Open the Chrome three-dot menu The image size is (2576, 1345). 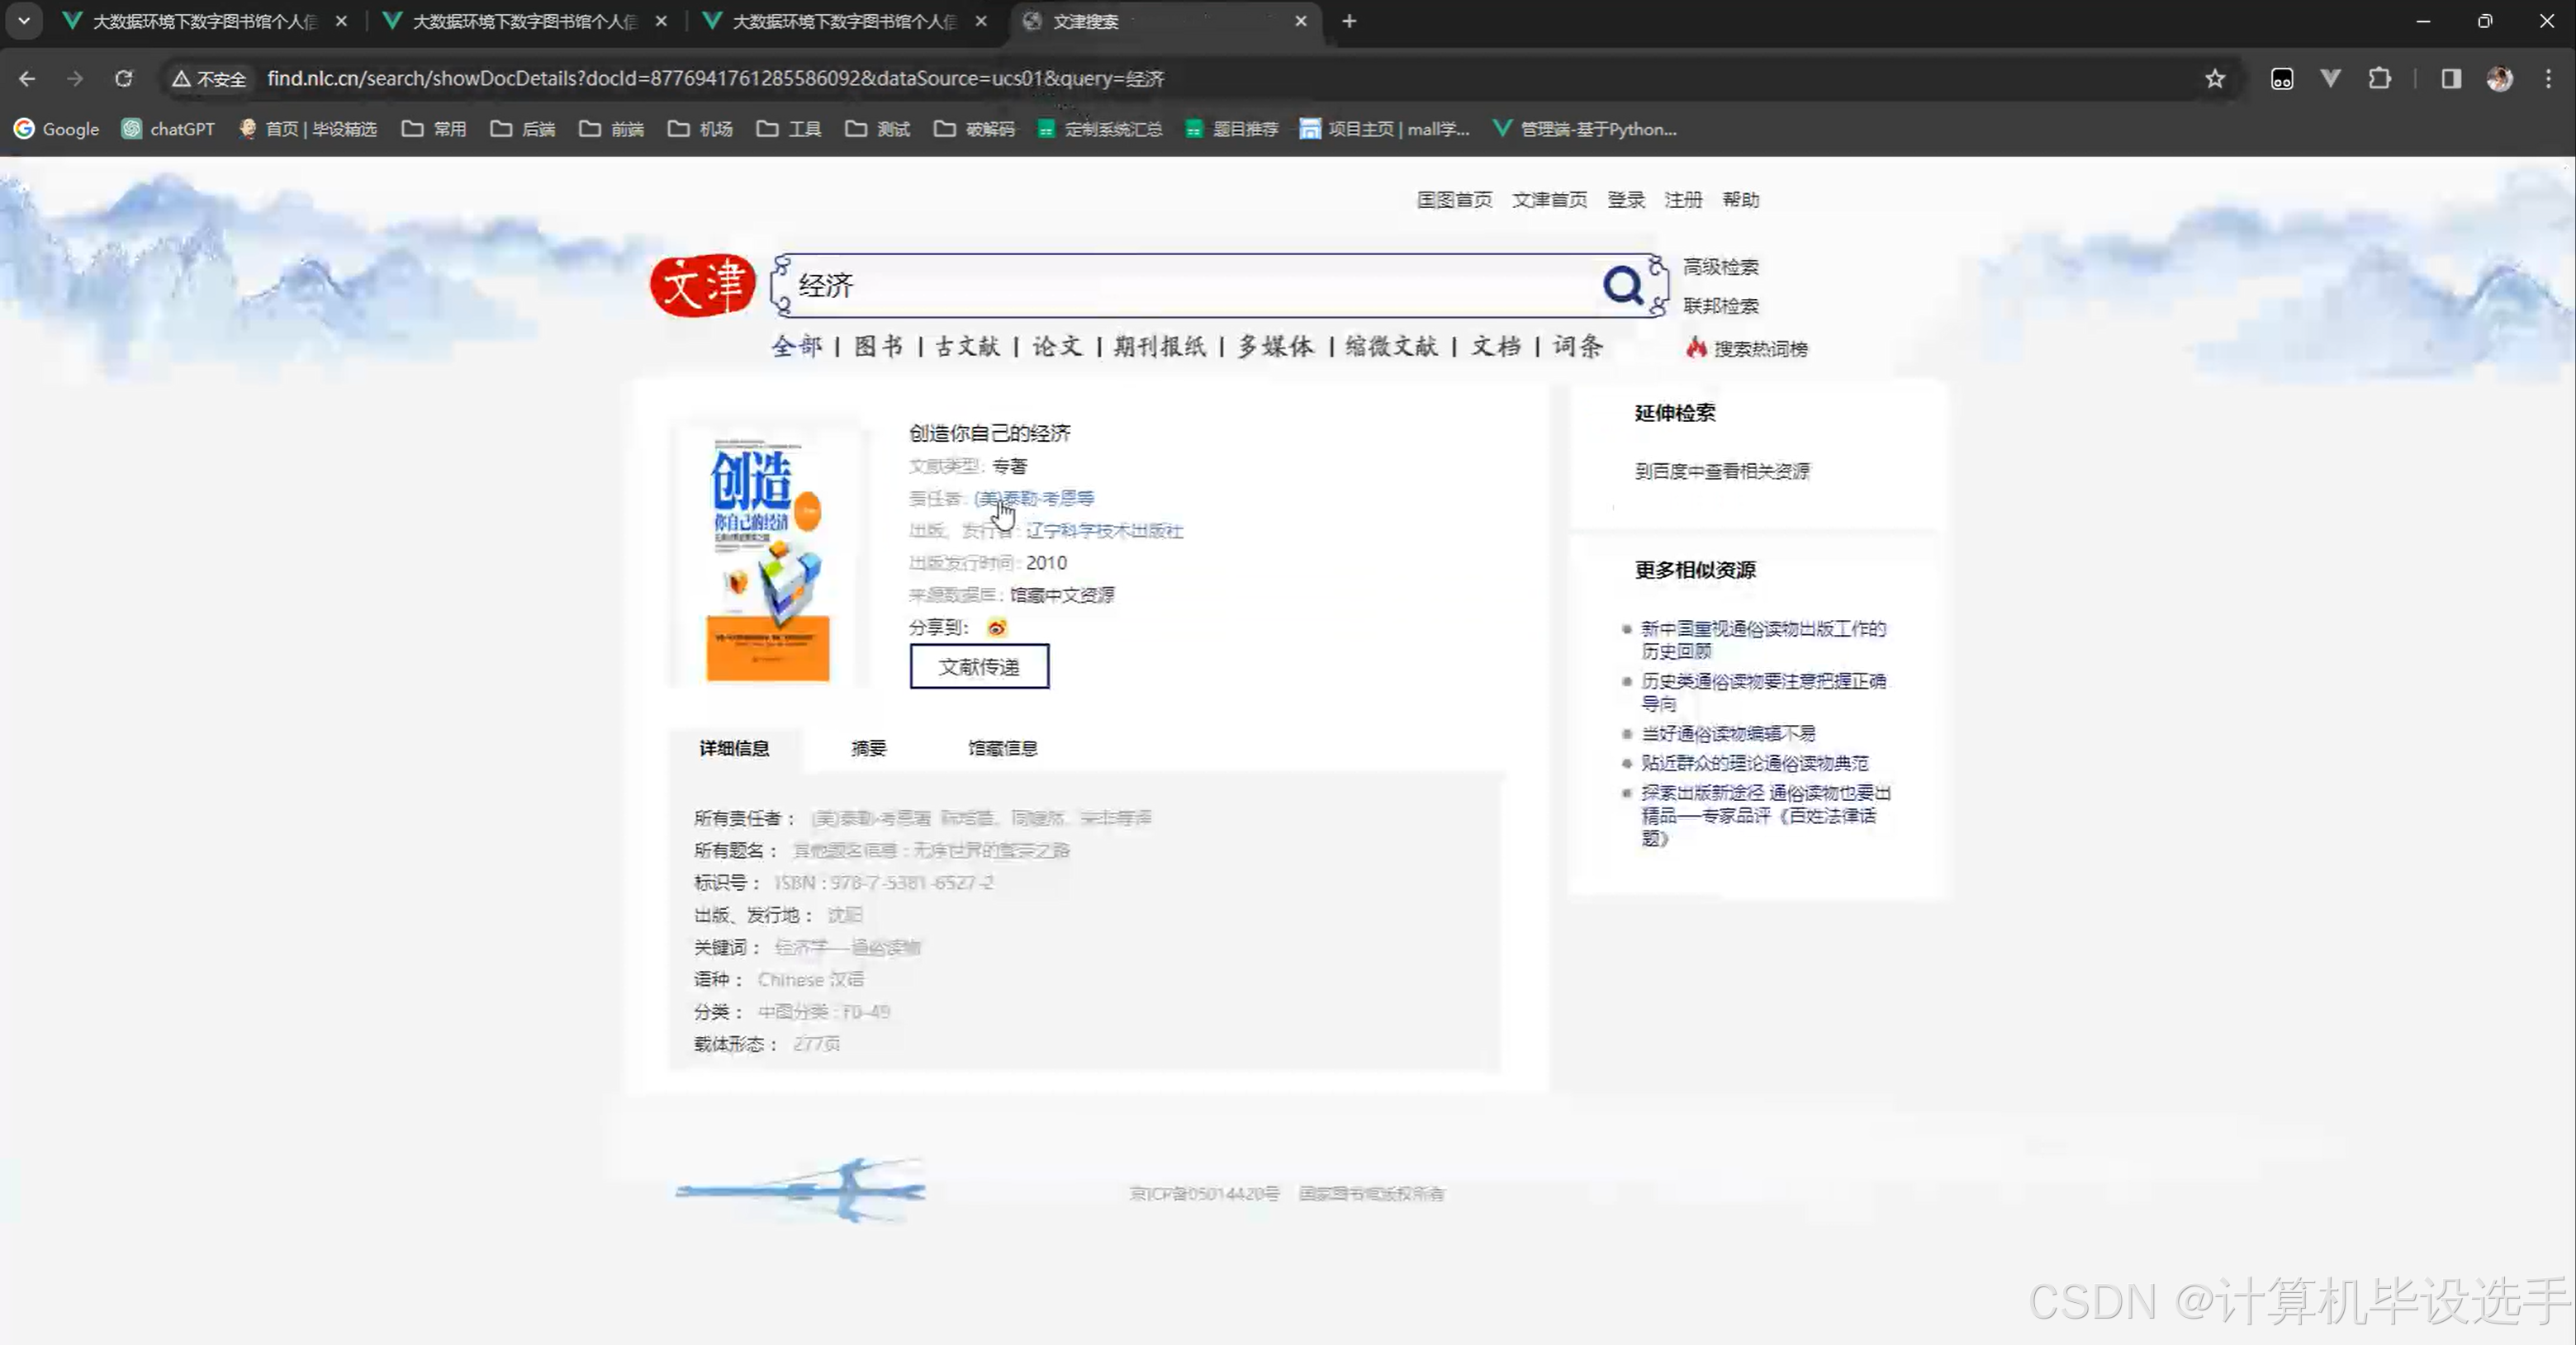(2547, 79)
